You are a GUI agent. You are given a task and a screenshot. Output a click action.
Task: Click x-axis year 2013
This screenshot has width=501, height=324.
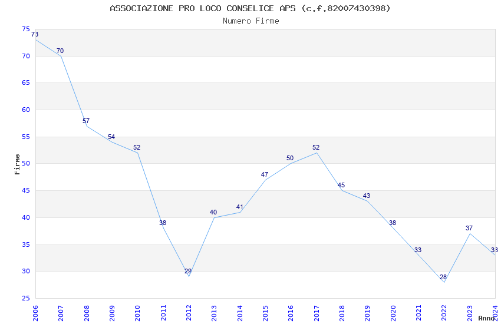click(215, 313)
